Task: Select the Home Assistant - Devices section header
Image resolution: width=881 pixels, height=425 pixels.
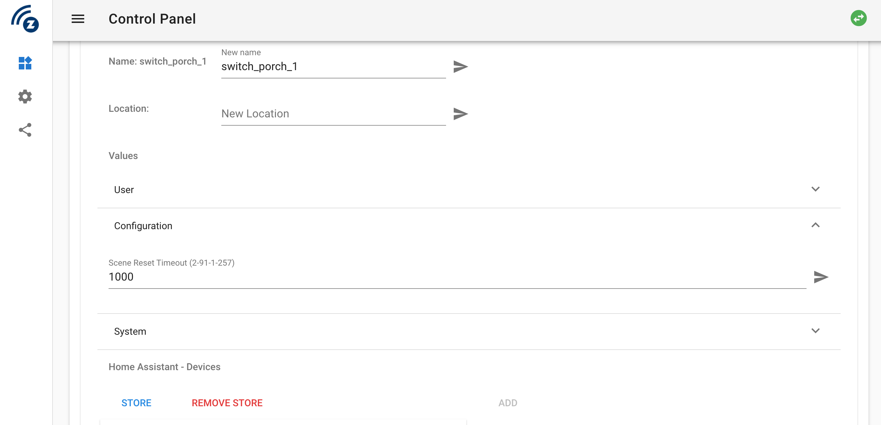Action: click(164, 367)
